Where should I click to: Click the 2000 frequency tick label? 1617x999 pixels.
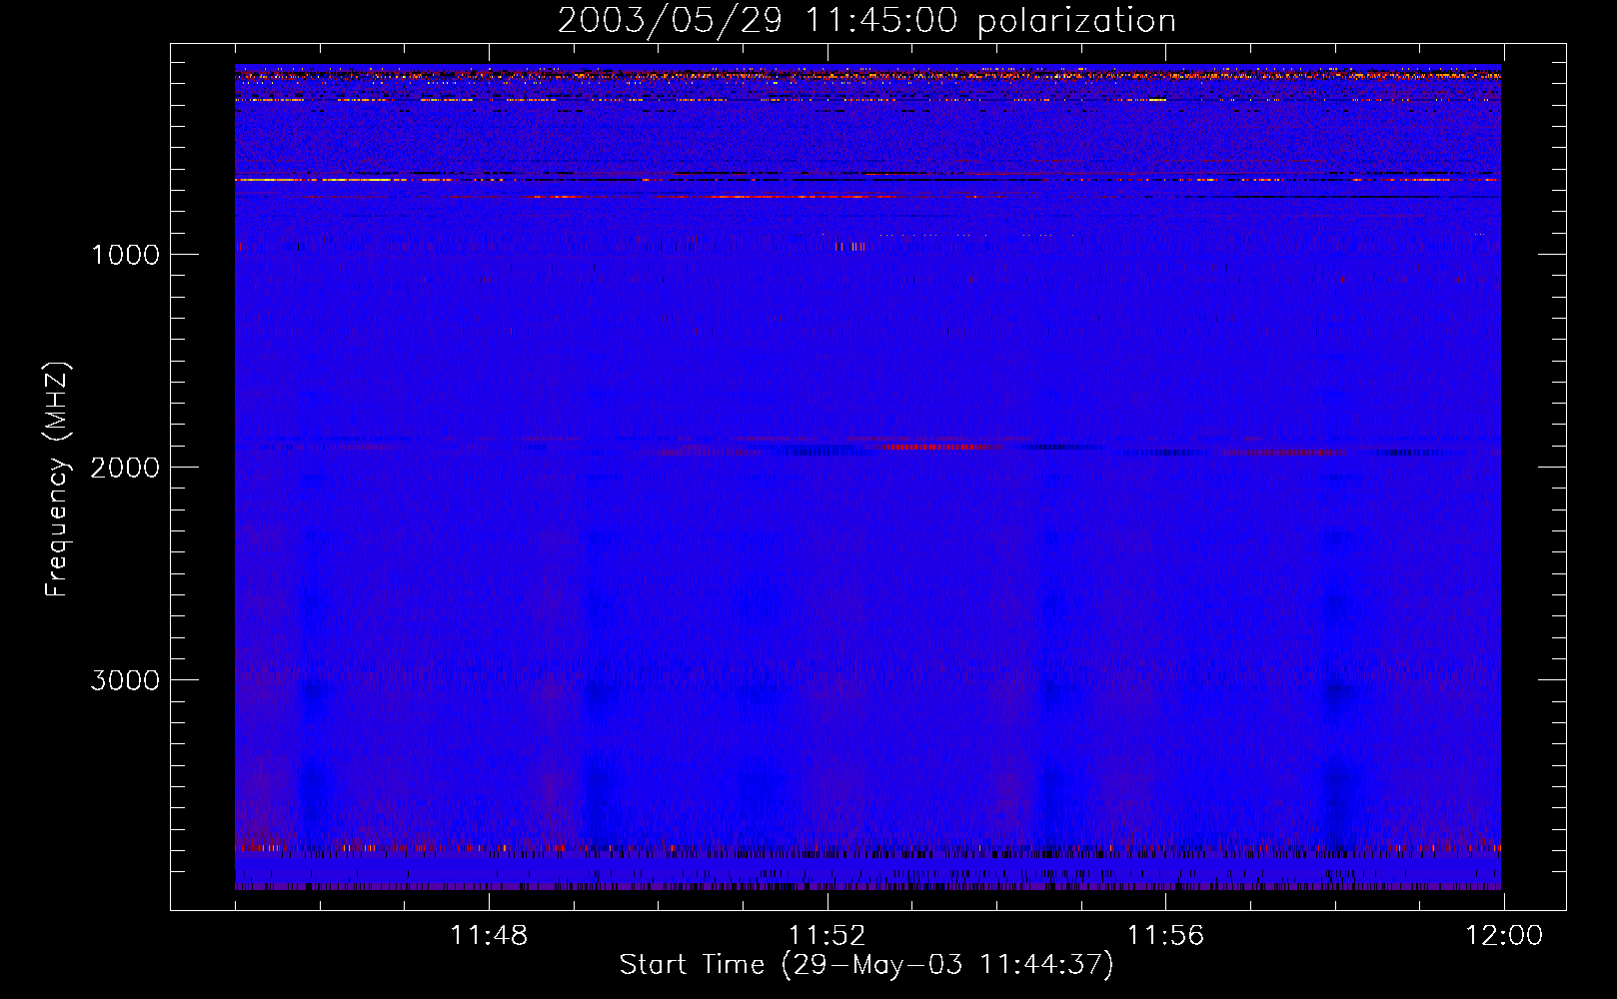click(125, 468)
